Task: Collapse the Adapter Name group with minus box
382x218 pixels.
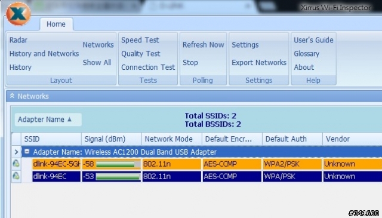Action: coord(27,152)
